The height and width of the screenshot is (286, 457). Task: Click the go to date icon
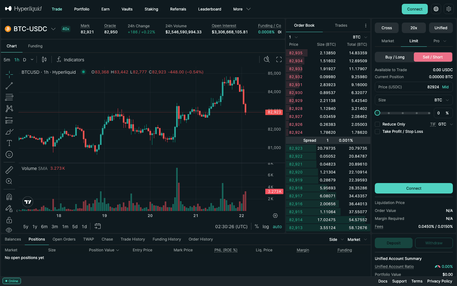[98, 226]
